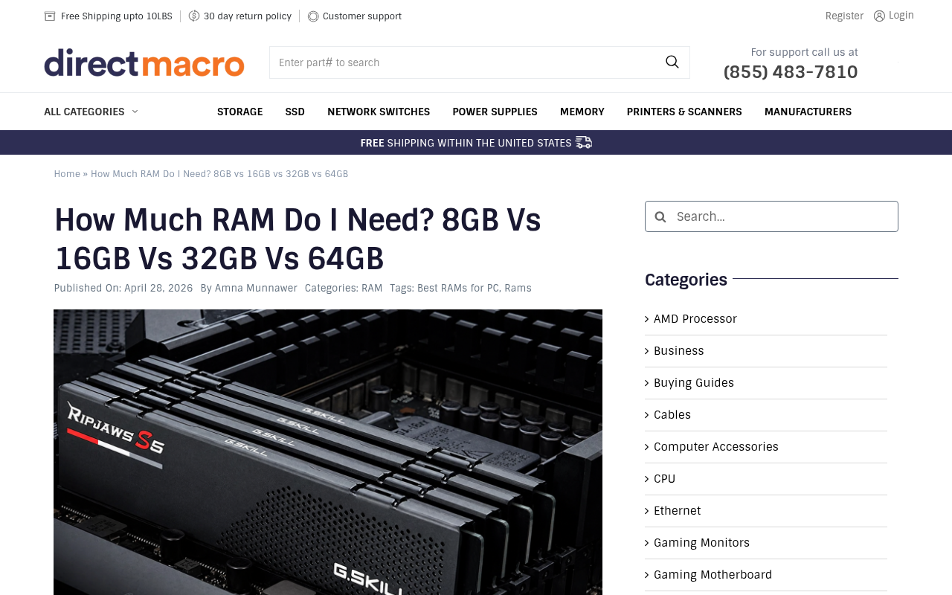952x595 pixels.
Task: Click the Register link
Action: coord(844,16)
